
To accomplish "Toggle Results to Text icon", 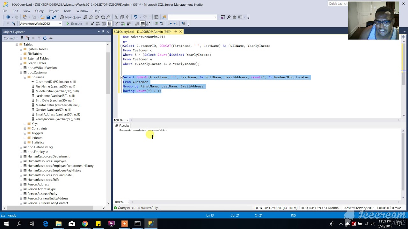I will tap(137, 24).
